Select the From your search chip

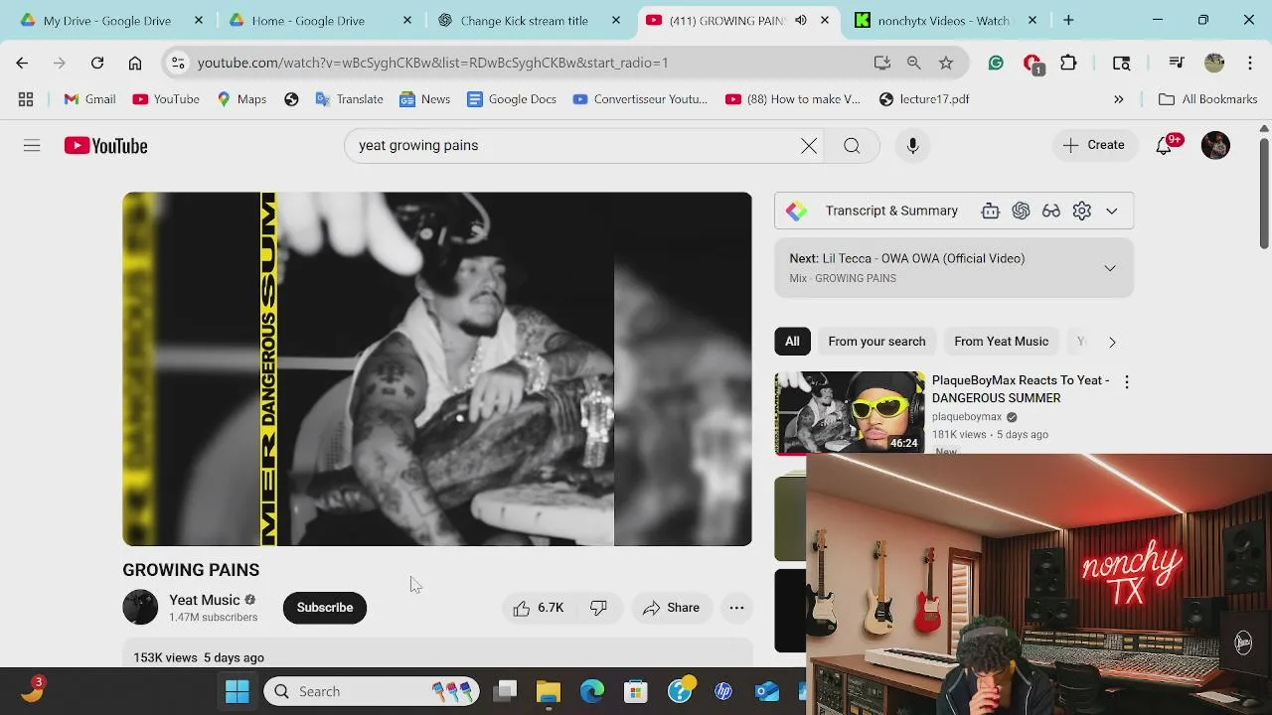876,342
